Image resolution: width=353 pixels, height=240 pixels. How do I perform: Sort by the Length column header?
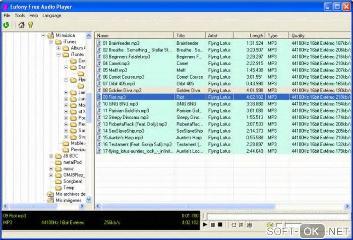pyautogui.click(x=249, y=36)
